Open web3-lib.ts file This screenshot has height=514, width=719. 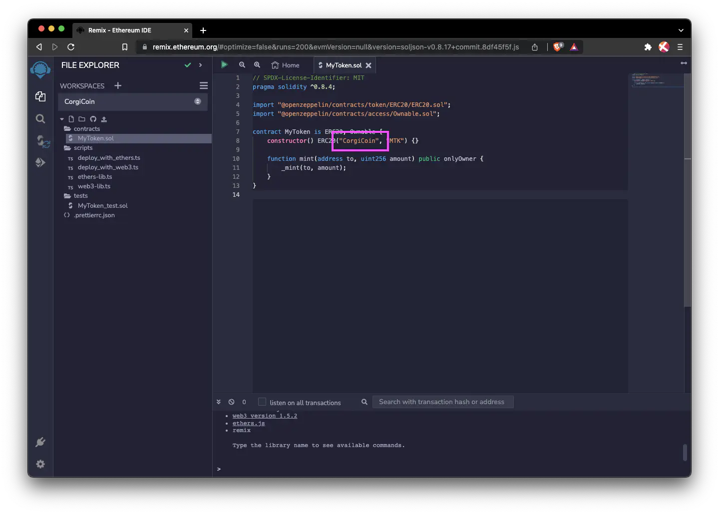(94, 186)
